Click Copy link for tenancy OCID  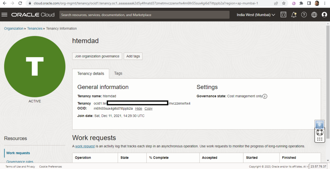point(148,108)
